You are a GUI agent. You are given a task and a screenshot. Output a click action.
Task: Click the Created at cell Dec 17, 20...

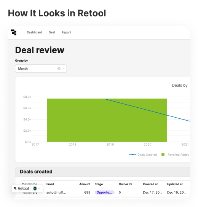pyautogui.click(x=152, y=193)
